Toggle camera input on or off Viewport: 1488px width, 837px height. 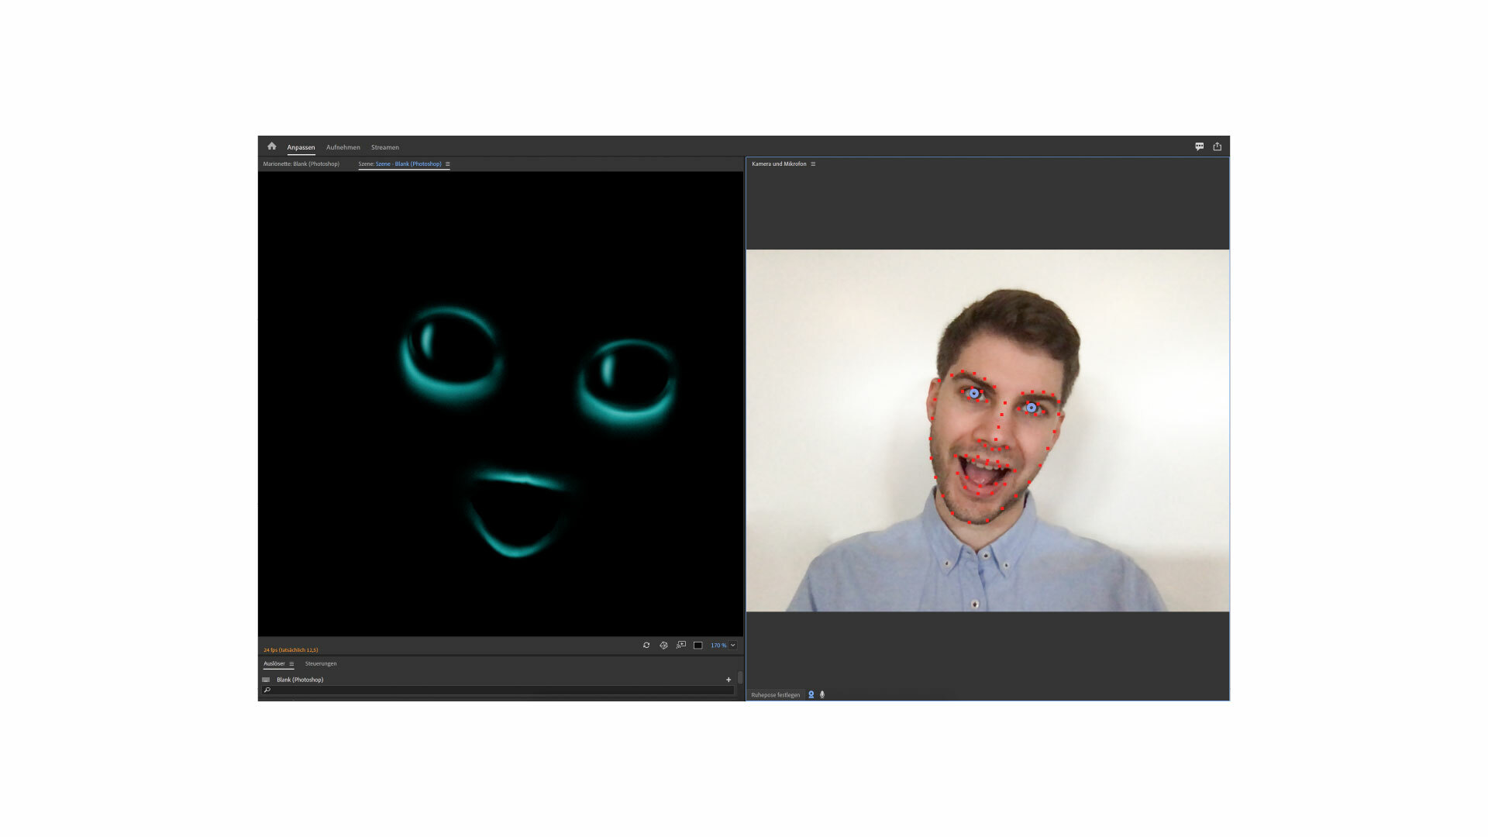(811, 694)
